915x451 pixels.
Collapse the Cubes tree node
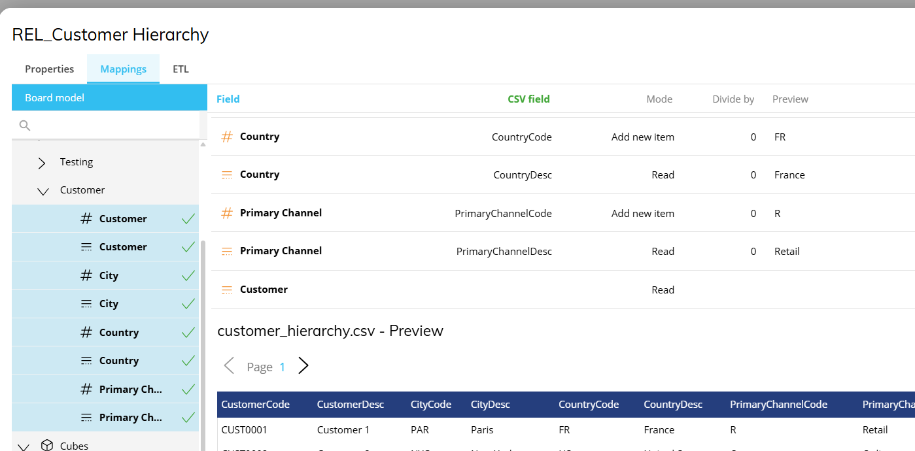pos(24,446)
